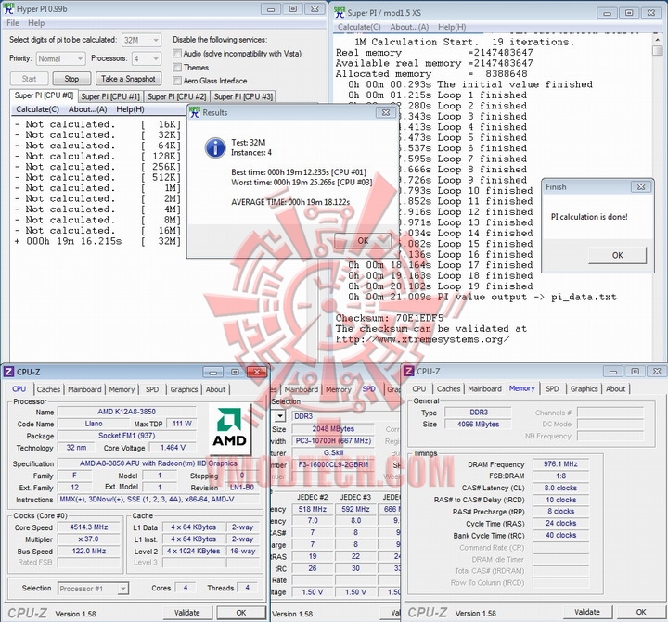
Task: Enable Audio incompatibility checkbox
Action: 177,54
